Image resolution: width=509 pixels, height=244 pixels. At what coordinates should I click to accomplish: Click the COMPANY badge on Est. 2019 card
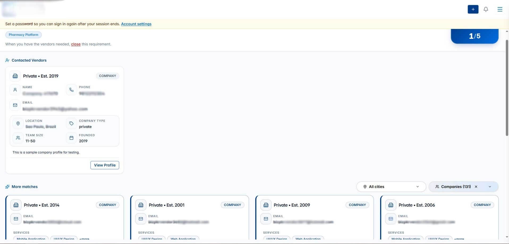pos(108,76)
